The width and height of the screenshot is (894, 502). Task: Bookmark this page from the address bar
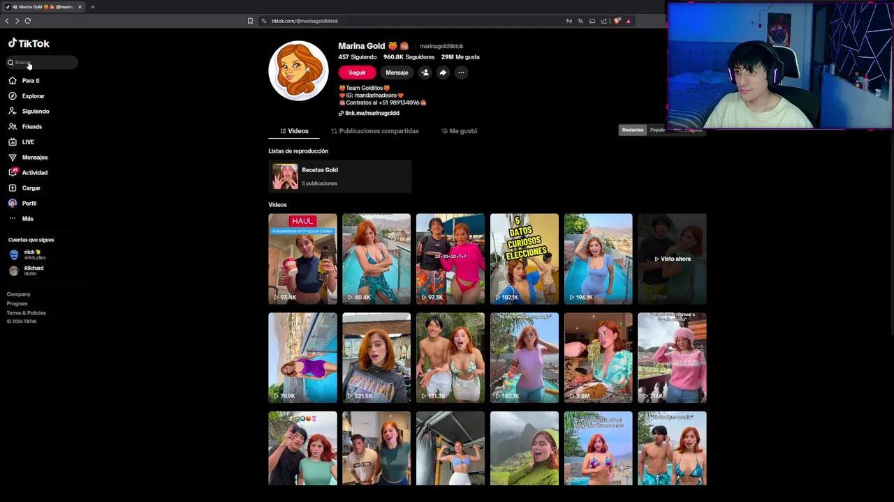point(250,21)
